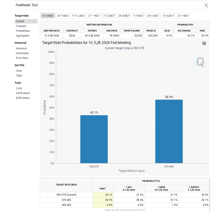Open the Prior Hikes link

[x=22, y=58]
